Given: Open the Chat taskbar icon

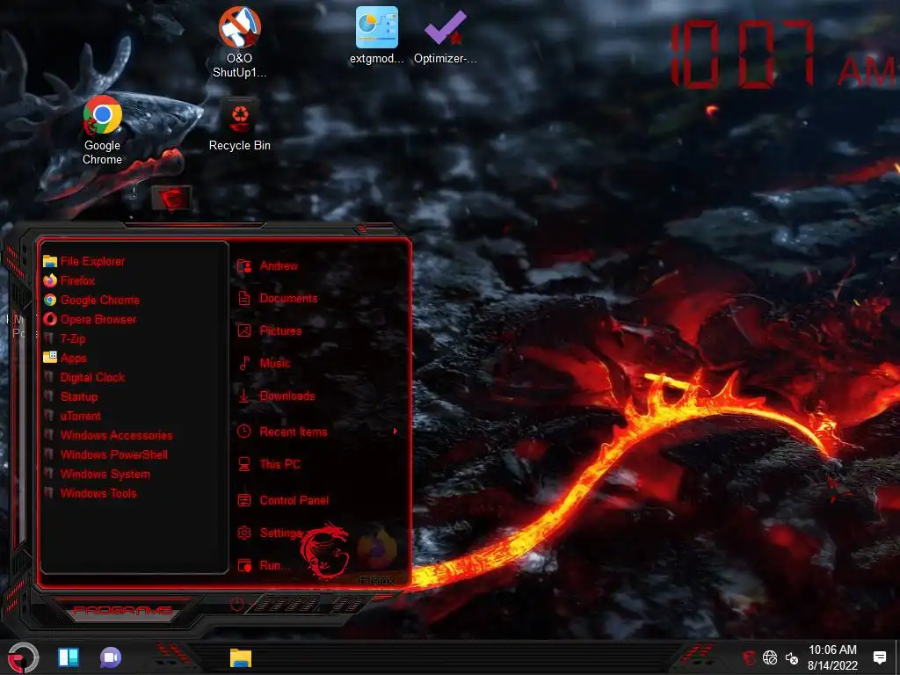Looking at the screenshot, I should 111,657.
